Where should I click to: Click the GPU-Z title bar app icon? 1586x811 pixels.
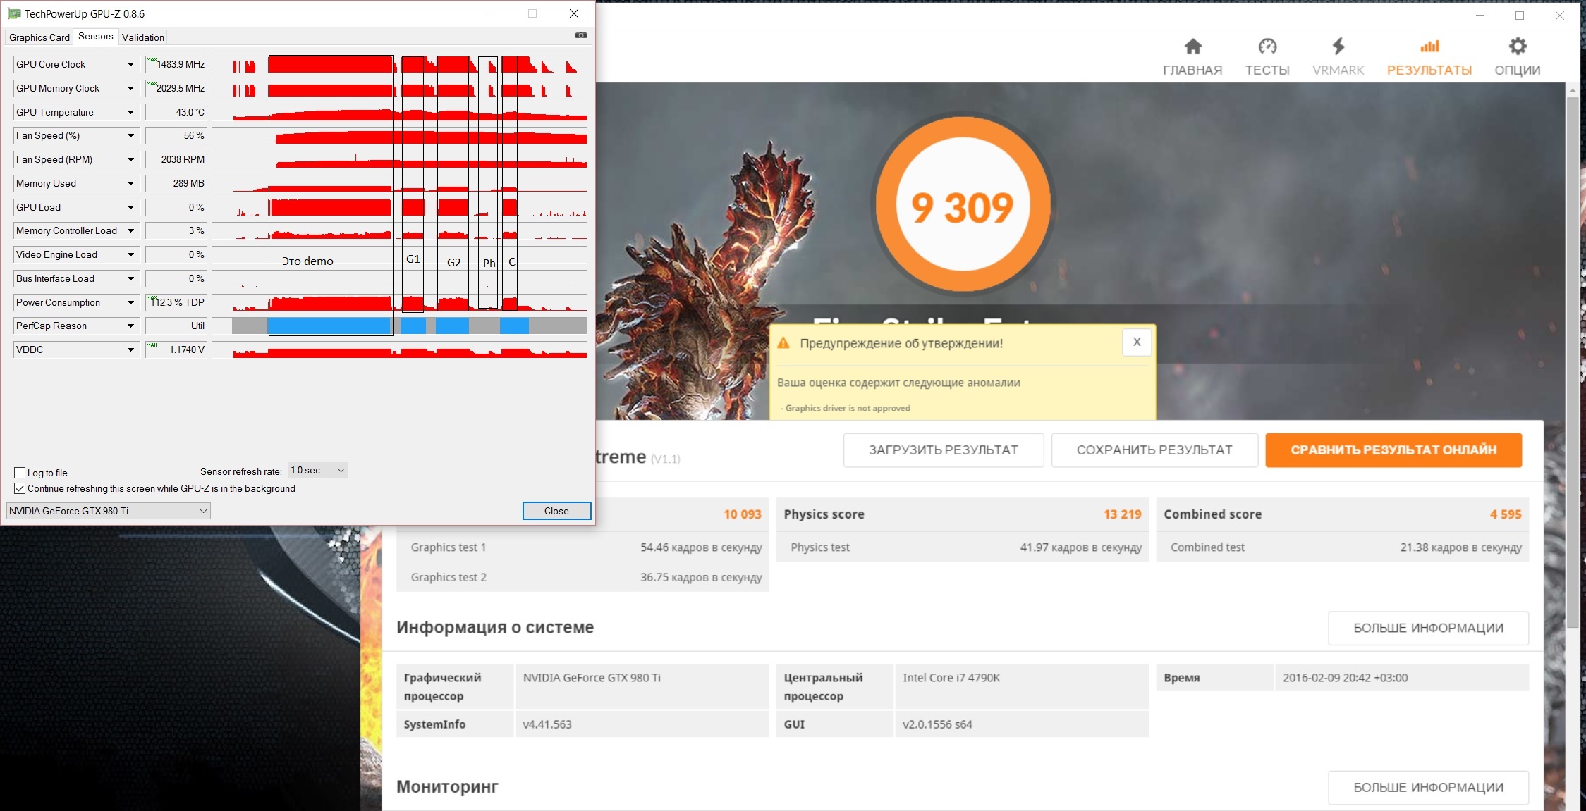(x=14, y=13)
